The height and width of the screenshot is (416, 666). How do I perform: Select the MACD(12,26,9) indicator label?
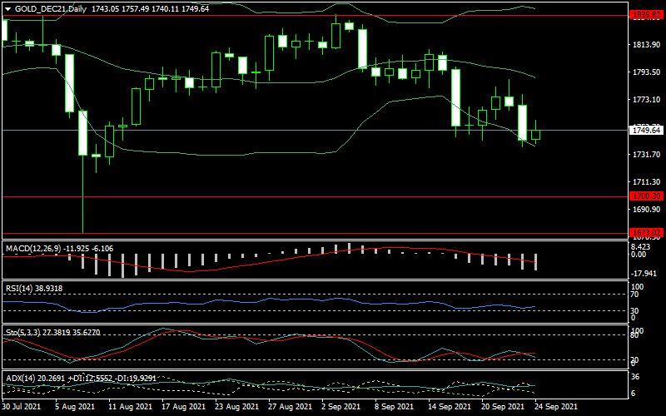[x=29, y=248]
